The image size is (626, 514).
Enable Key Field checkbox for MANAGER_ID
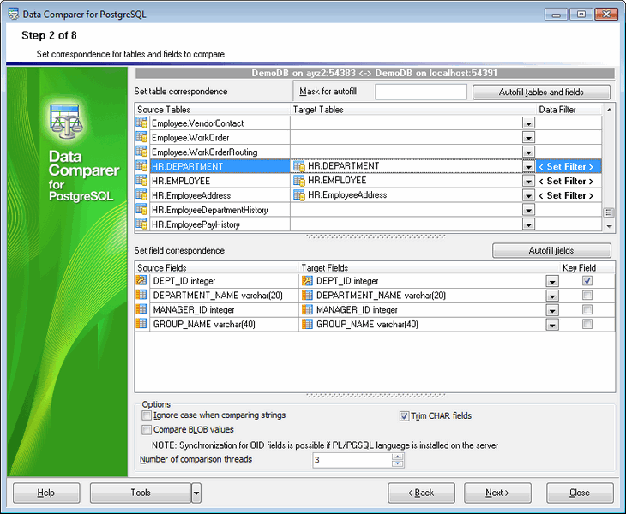tap(587, 309)
